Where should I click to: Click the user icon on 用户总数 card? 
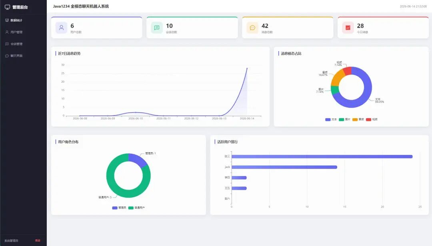tap(62, 28)
